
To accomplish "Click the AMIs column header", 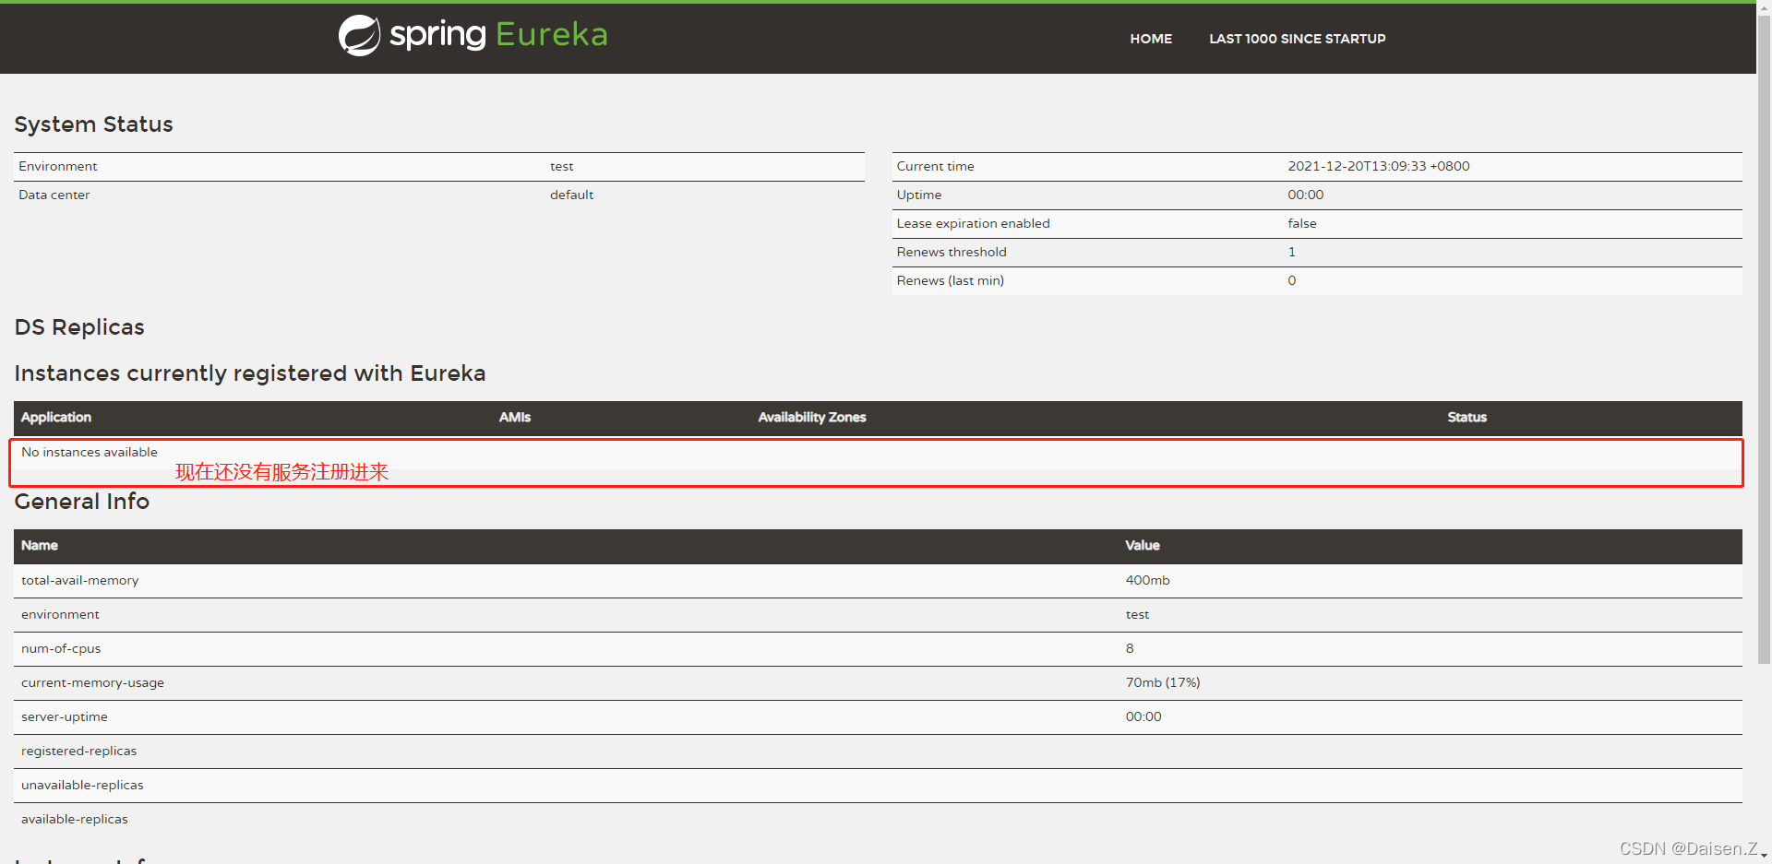I will 515,418.
